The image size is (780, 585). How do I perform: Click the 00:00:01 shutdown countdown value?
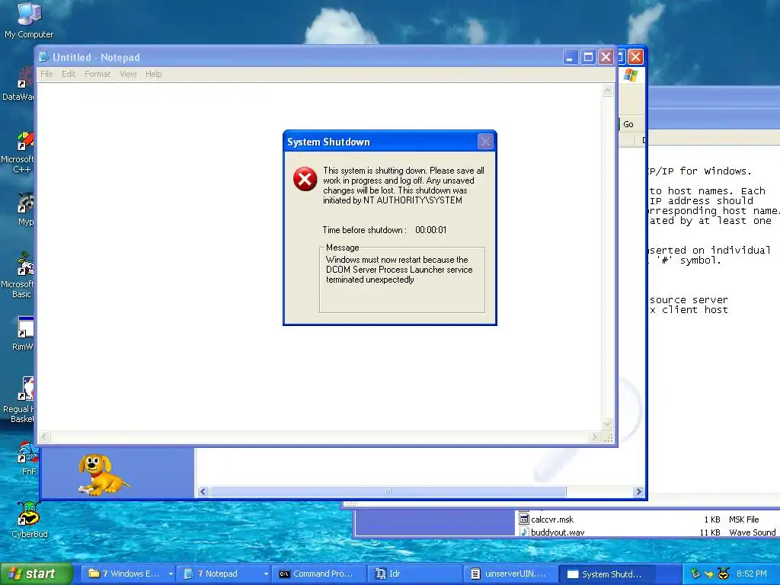(431, 230)
